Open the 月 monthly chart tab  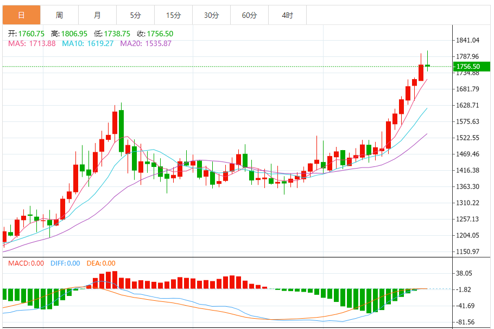coord(97,15)
